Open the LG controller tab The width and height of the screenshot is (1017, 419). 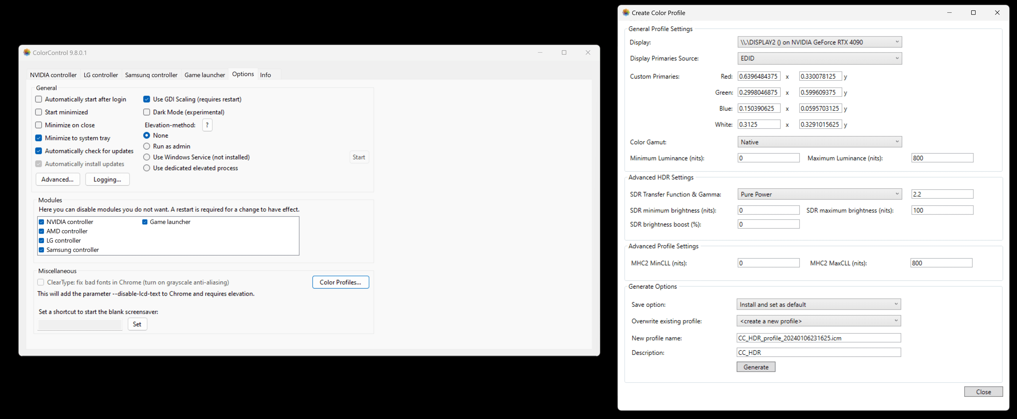coord(101,75)
